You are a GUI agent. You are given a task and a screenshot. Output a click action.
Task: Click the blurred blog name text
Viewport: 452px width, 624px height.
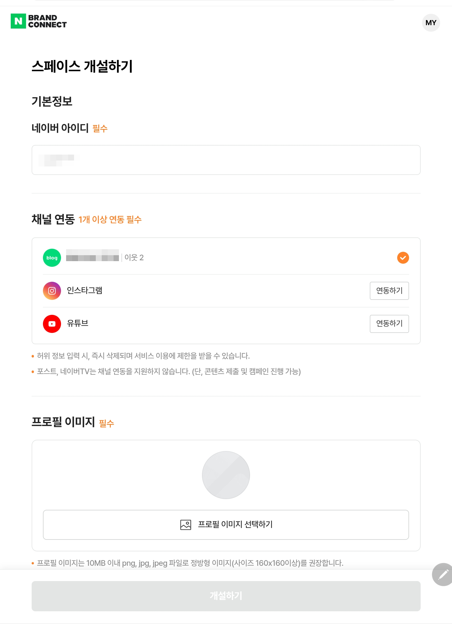pos(92,255)
